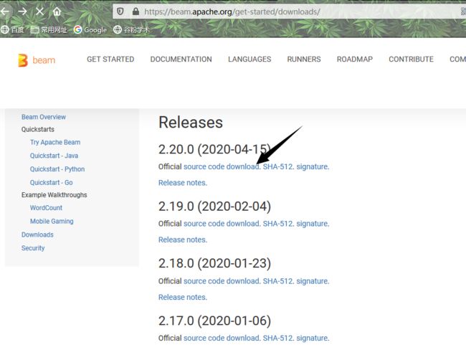Open WordCount walkthrough link
The height and width of the screenshot is (345, 466).
point(46,207)
